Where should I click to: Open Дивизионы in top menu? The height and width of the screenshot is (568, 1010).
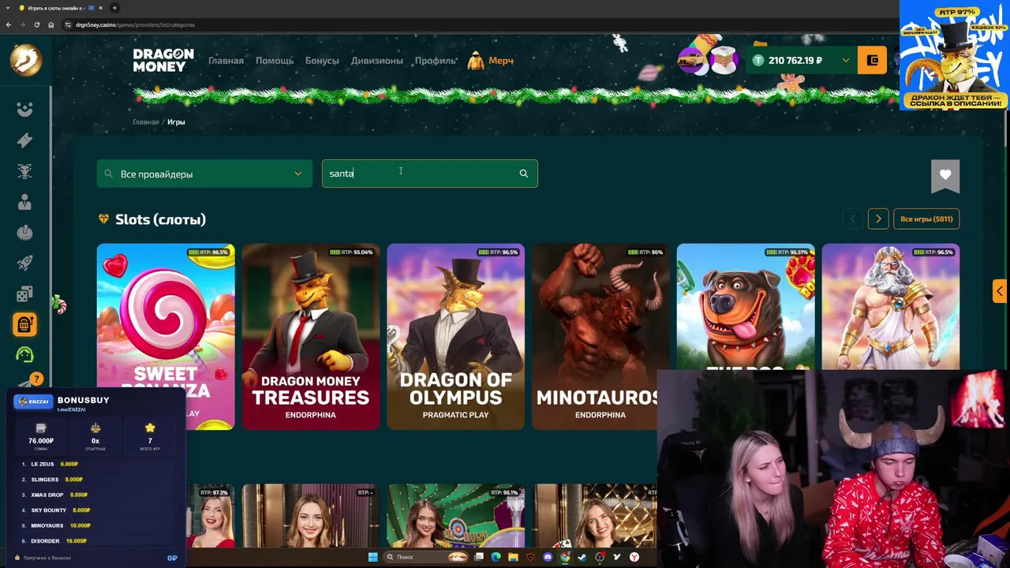pyautogui.click(x=376, y=61)
